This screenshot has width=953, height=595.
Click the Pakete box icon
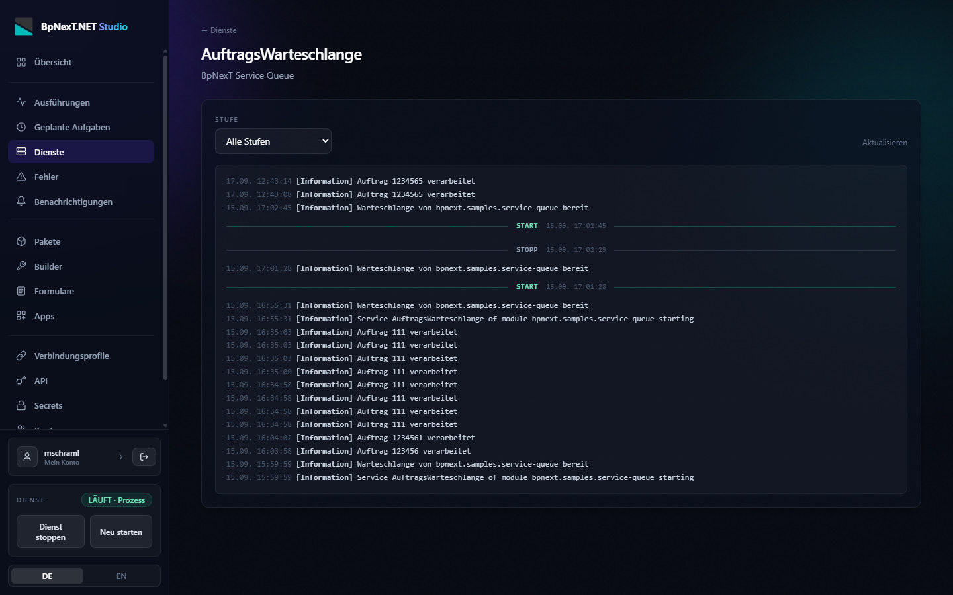[x=21, y=241]
